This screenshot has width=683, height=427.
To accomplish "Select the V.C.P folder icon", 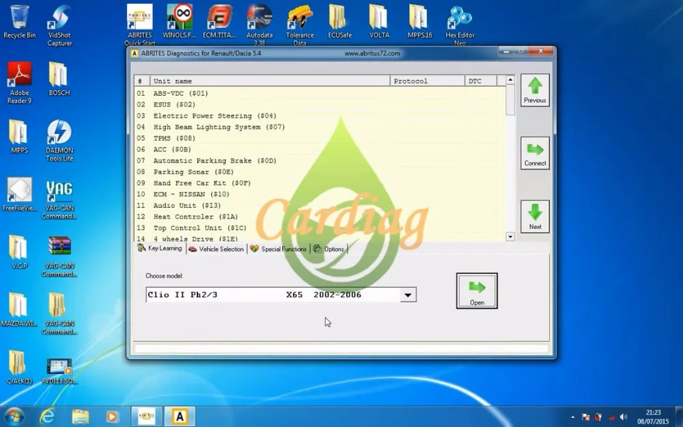I will pyautogui.click(x=19, y=252).
